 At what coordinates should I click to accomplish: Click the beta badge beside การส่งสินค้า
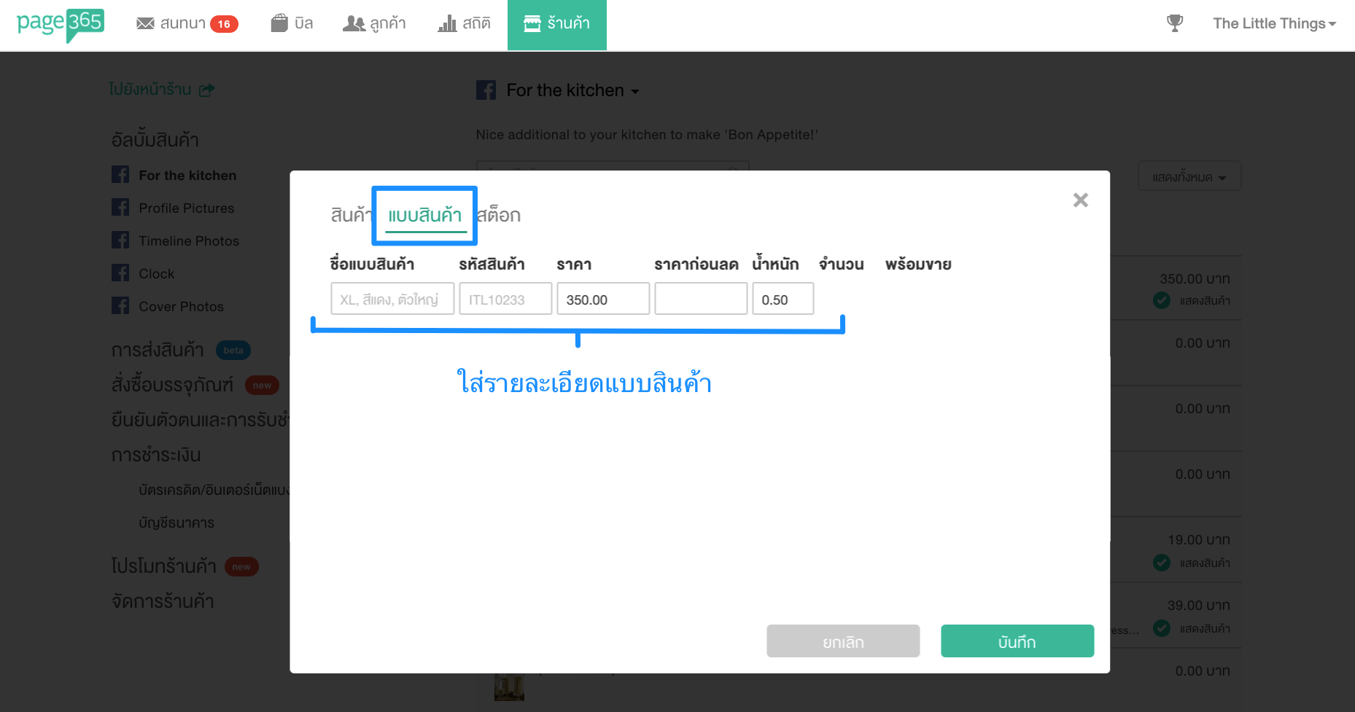[233, 351]
